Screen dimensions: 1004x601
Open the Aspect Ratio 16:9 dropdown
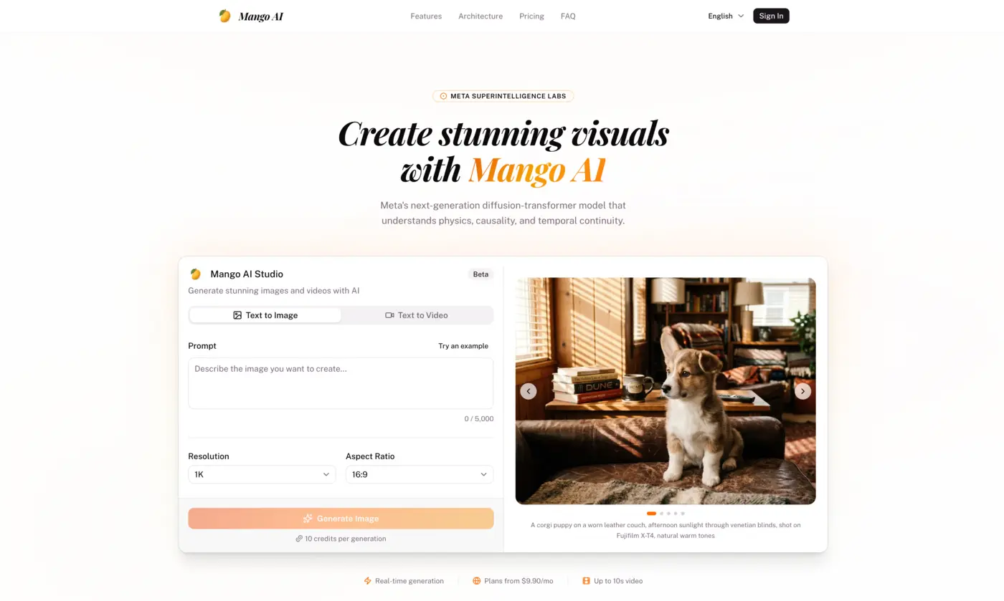click(x=420, y=474)
